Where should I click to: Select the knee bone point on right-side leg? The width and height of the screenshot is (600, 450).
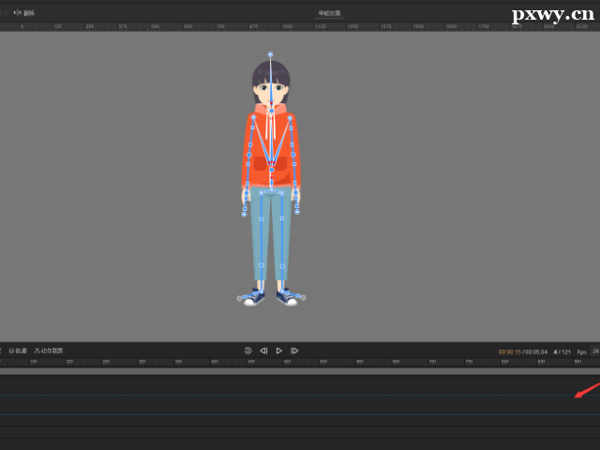(282, 218)
